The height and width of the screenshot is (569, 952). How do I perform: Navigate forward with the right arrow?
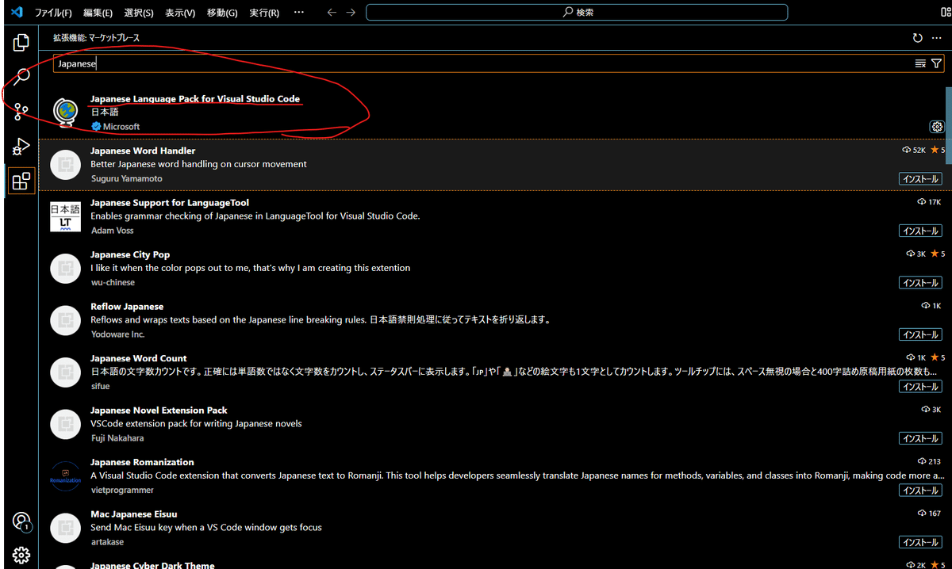click(351, 13)
